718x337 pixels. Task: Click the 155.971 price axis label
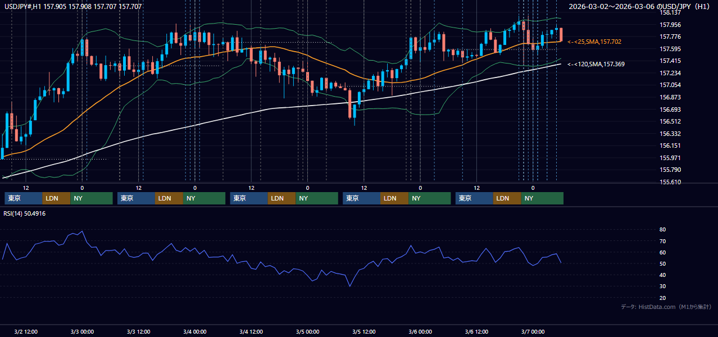click(670, 158)
